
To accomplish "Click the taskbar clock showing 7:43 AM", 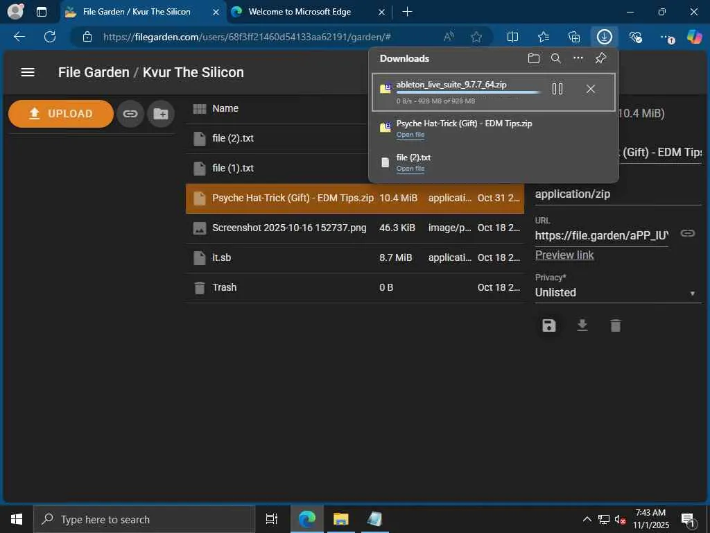I will click(x=650, y=519).
